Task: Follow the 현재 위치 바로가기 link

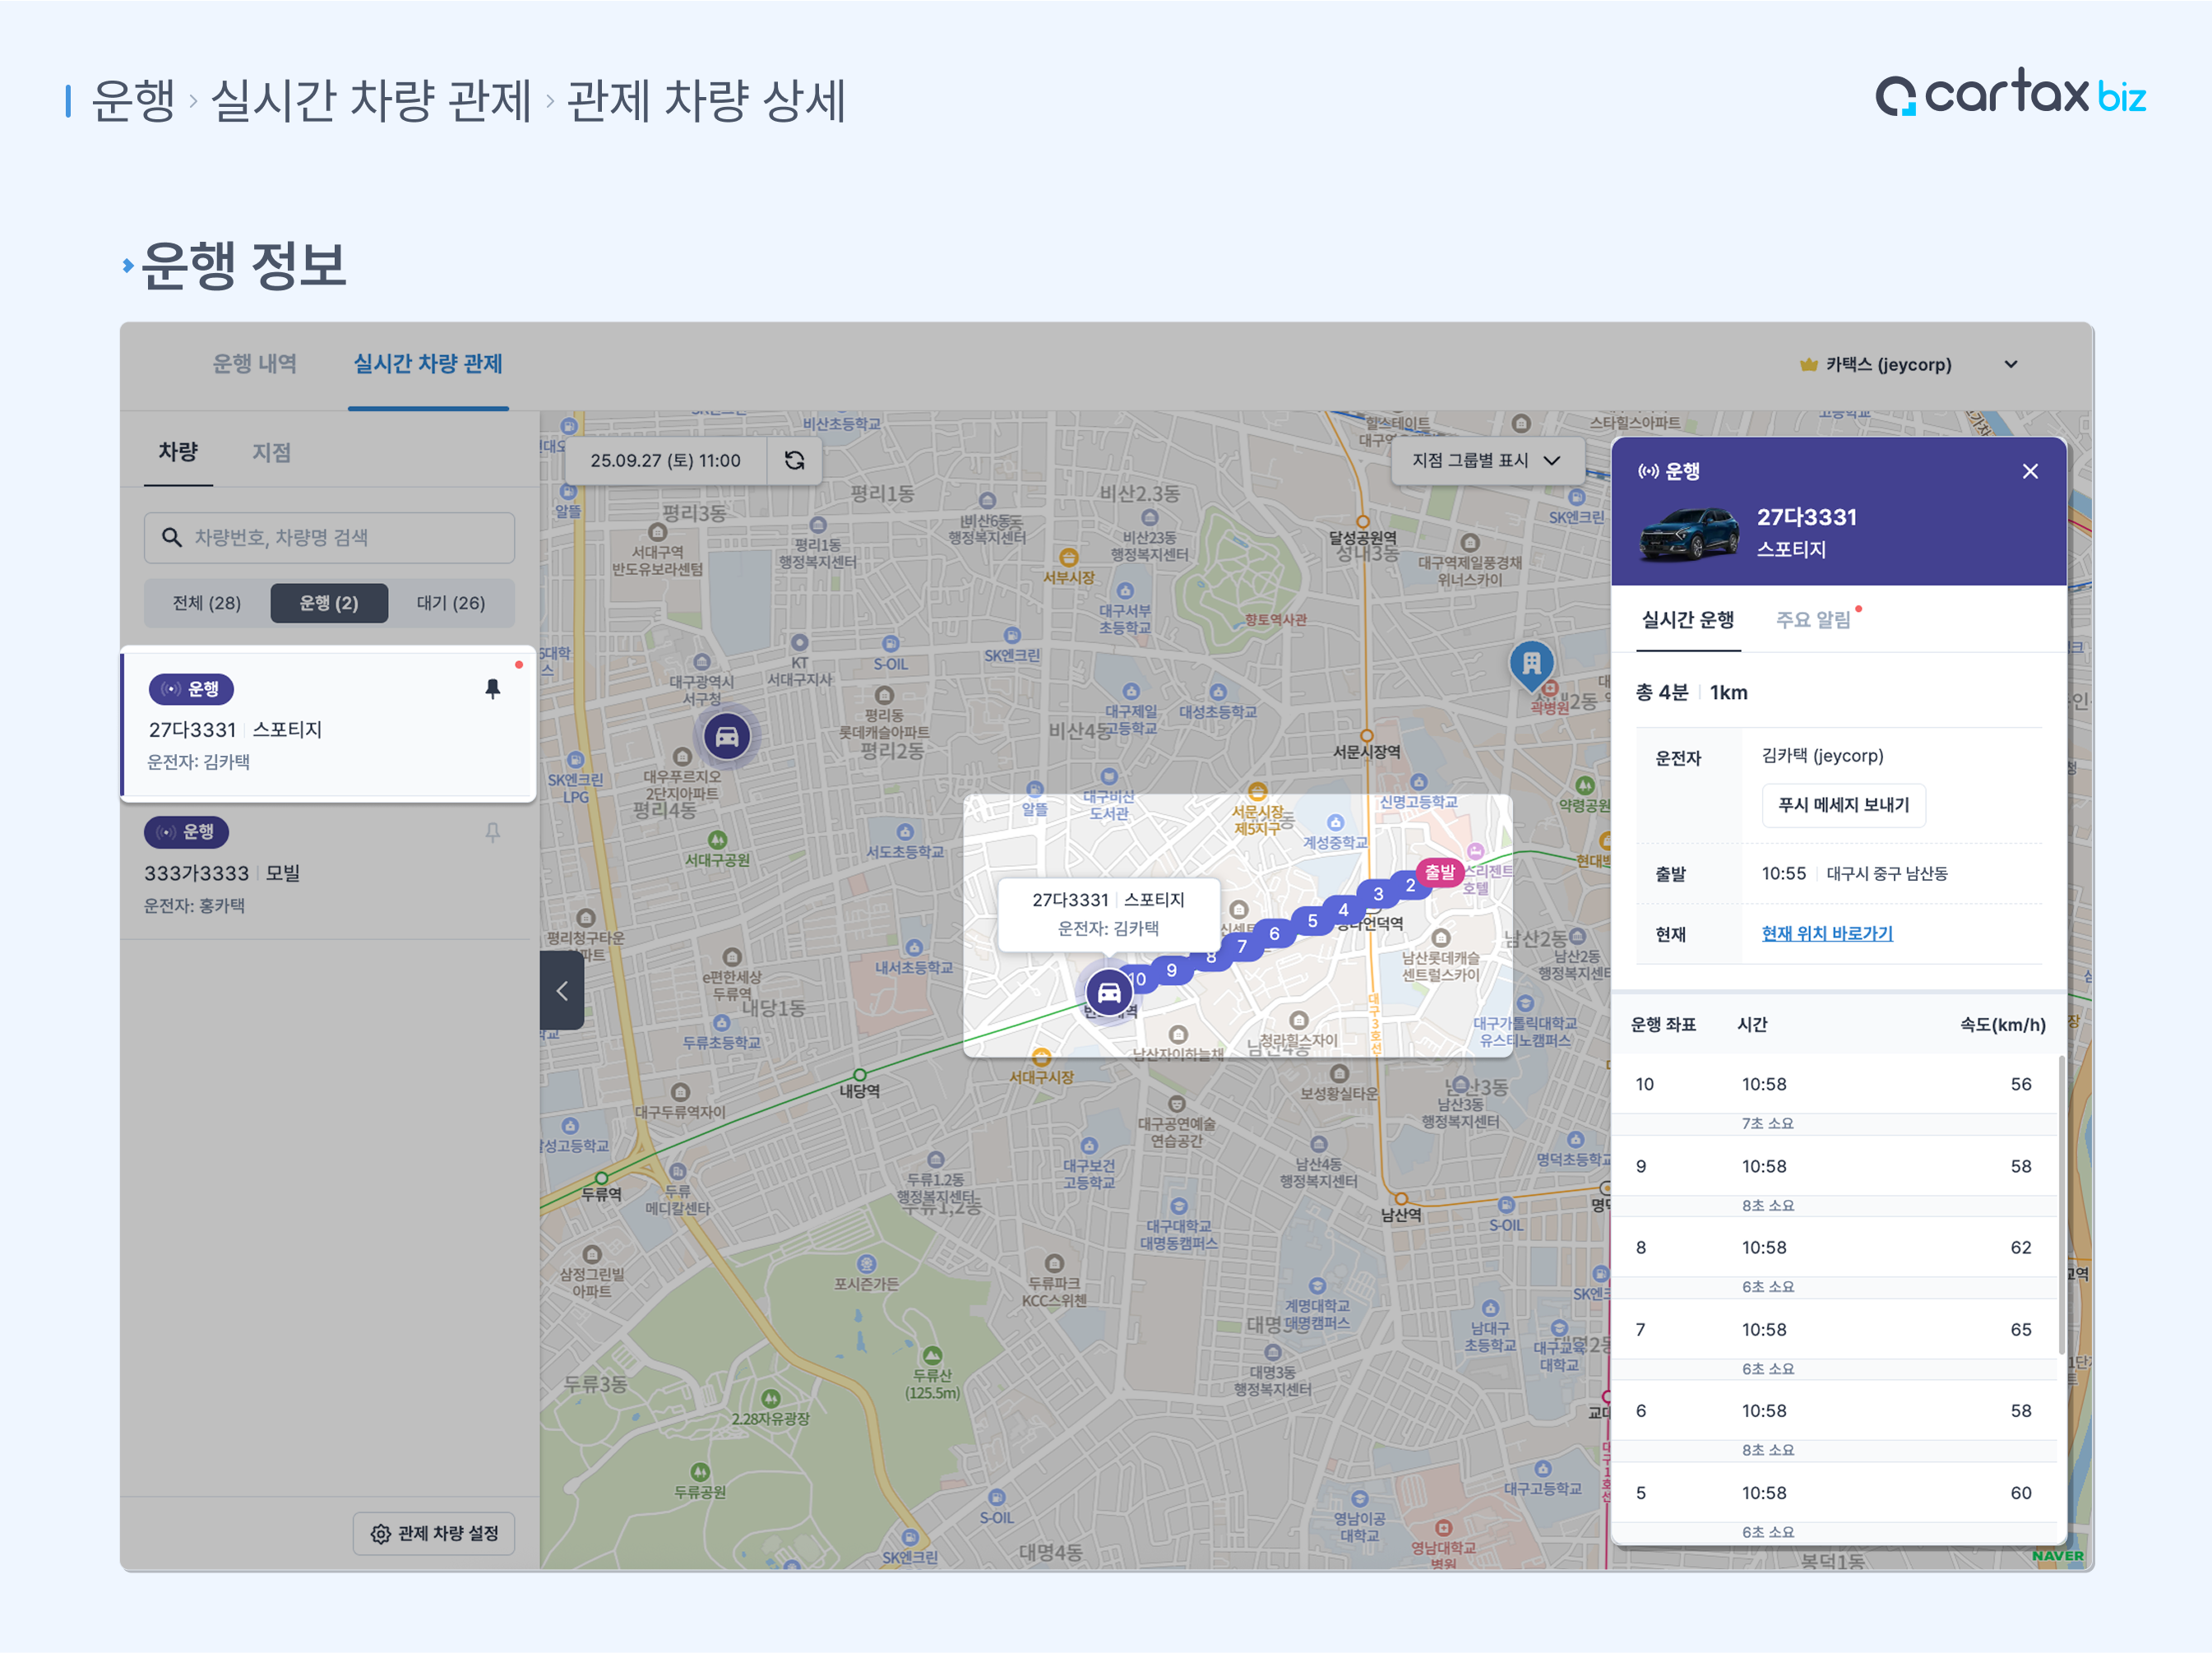Action: pyautogui.click(x=1826, y=933)
